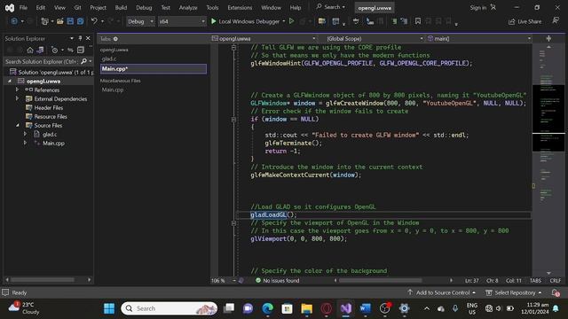Open the main() member dropdown

tap(479, 39)
